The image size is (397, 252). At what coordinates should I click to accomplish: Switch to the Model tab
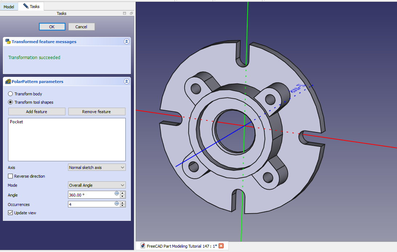click(x=9, y=7)
